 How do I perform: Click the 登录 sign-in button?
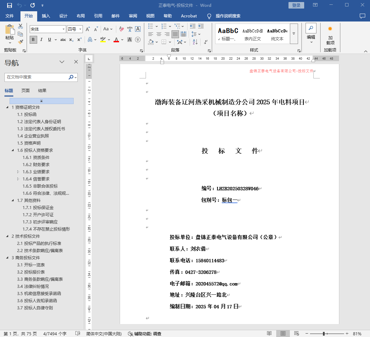(x=296, y=5)
